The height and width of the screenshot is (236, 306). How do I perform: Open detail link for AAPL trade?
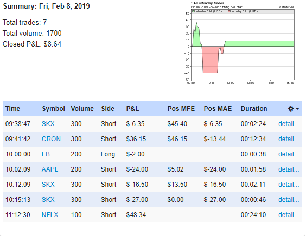289,169
